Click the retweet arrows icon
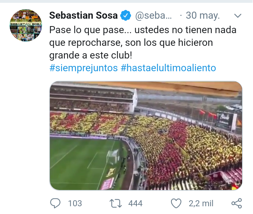This screenshot has width=253, height=214. tap(116, 203)
